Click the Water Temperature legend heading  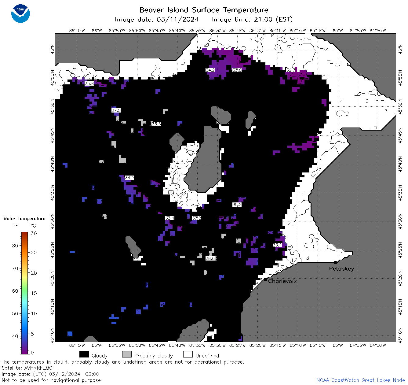tap(24, 219)
